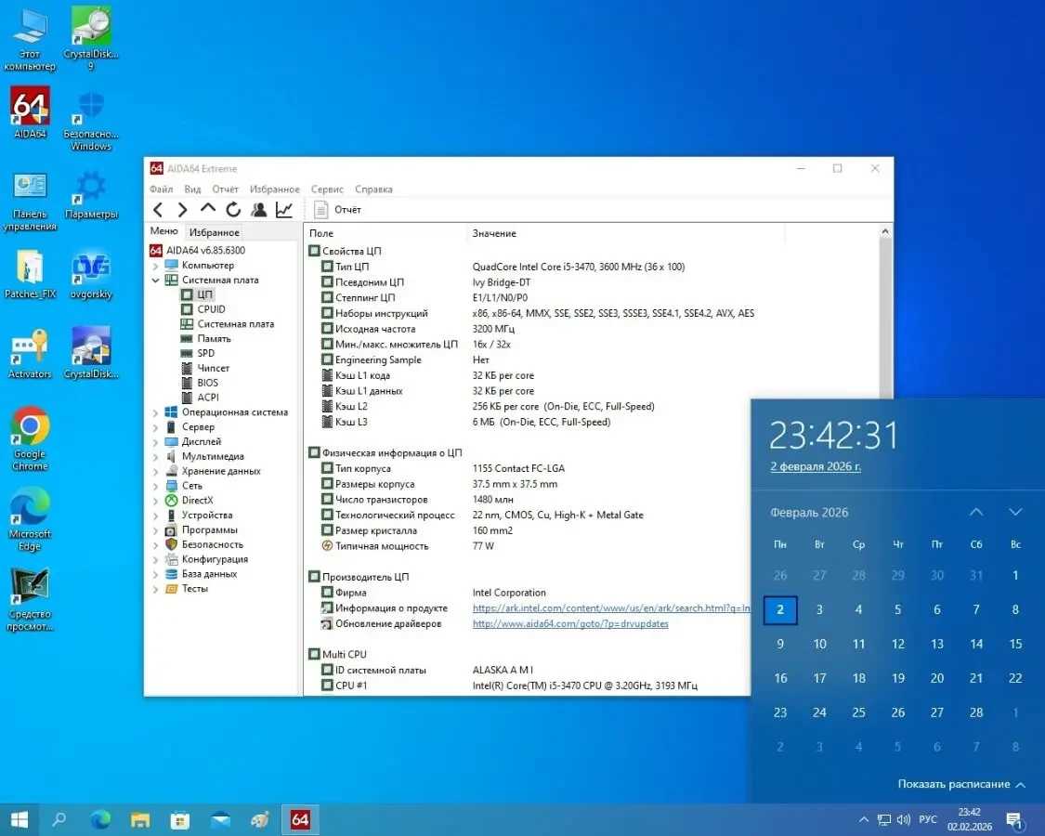The height and width of the screenshot is (836, 1045).
Task: Go to previous month in calendar
Action: [x=976, y=512]
